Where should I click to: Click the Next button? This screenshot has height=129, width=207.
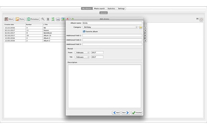(x=126, y=113)
